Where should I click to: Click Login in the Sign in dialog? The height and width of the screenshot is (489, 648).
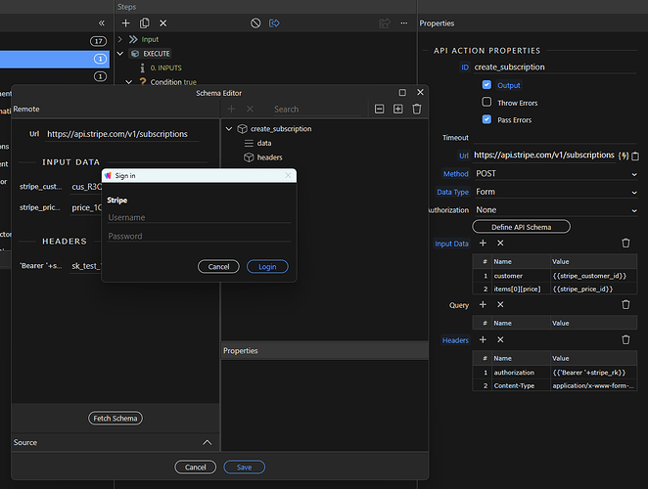pos(267,266)
